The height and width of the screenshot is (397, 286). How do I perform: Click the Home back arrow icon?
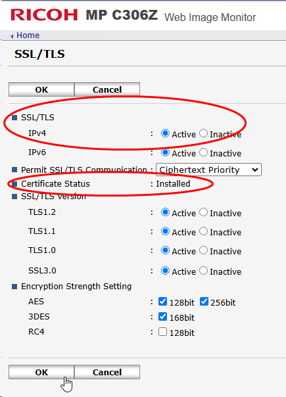12,36
